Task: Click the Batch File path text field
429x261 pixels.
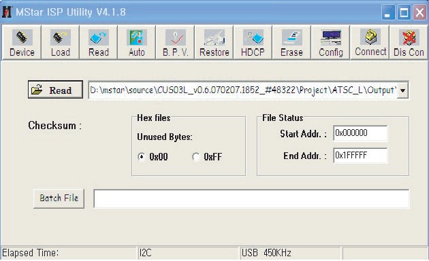Action: (x=251, y=198)
